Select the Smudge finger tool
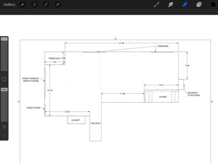This screenshot has width=218, height=163. pos(170,4)
